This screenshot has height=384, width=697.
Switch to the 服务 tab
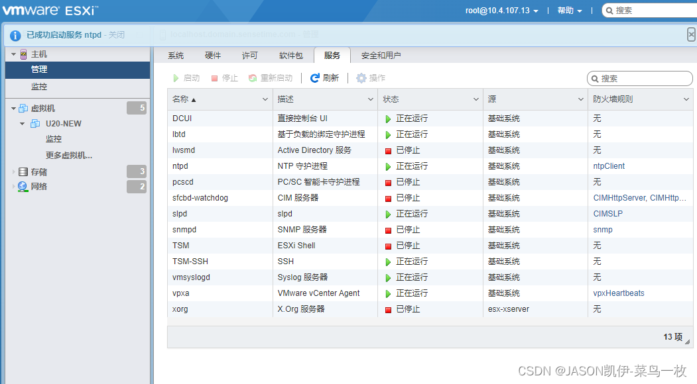pyautogui.click(x=332, y=56)
